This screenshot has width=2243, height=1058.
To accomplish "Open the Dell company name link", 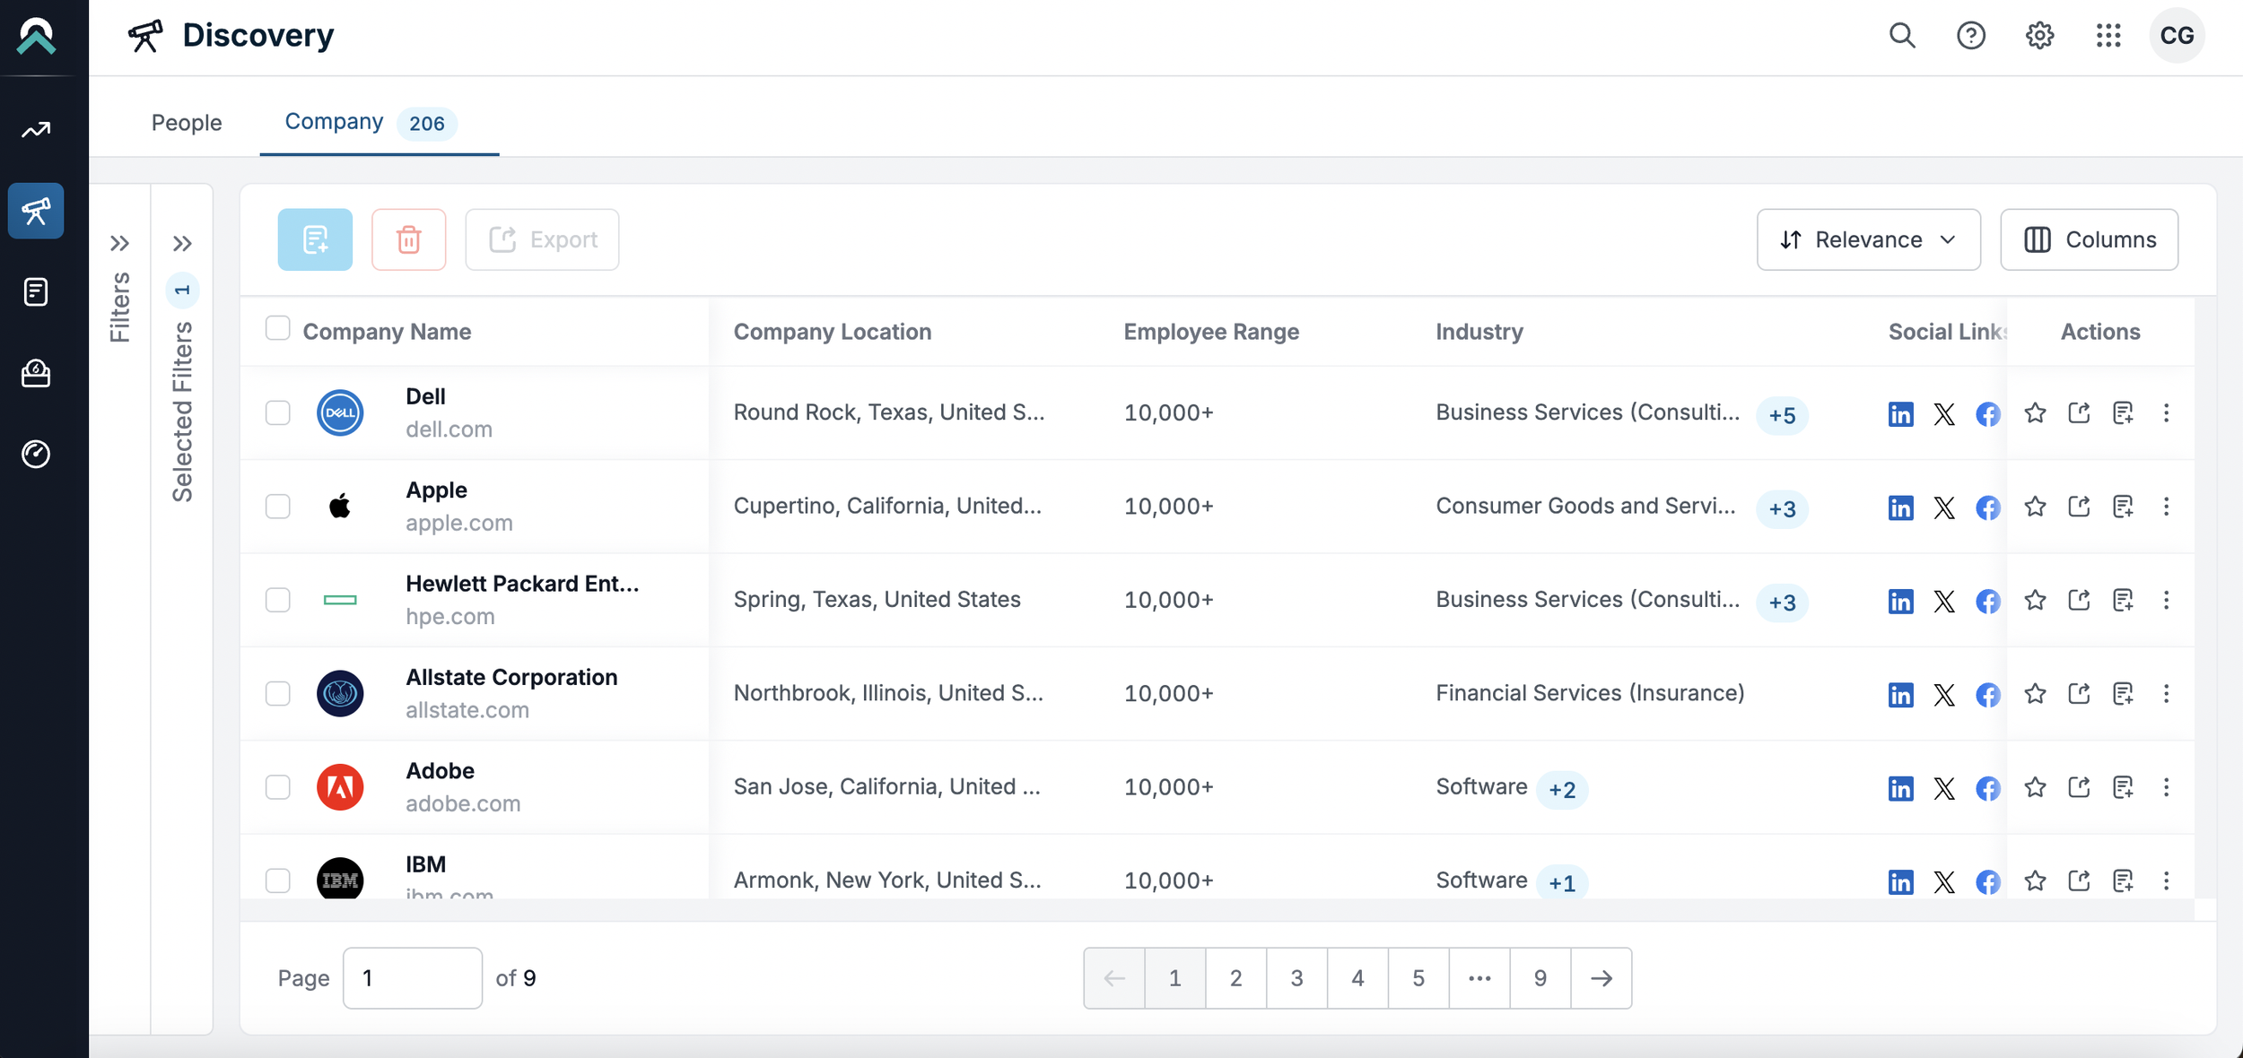I will point(425,396).
